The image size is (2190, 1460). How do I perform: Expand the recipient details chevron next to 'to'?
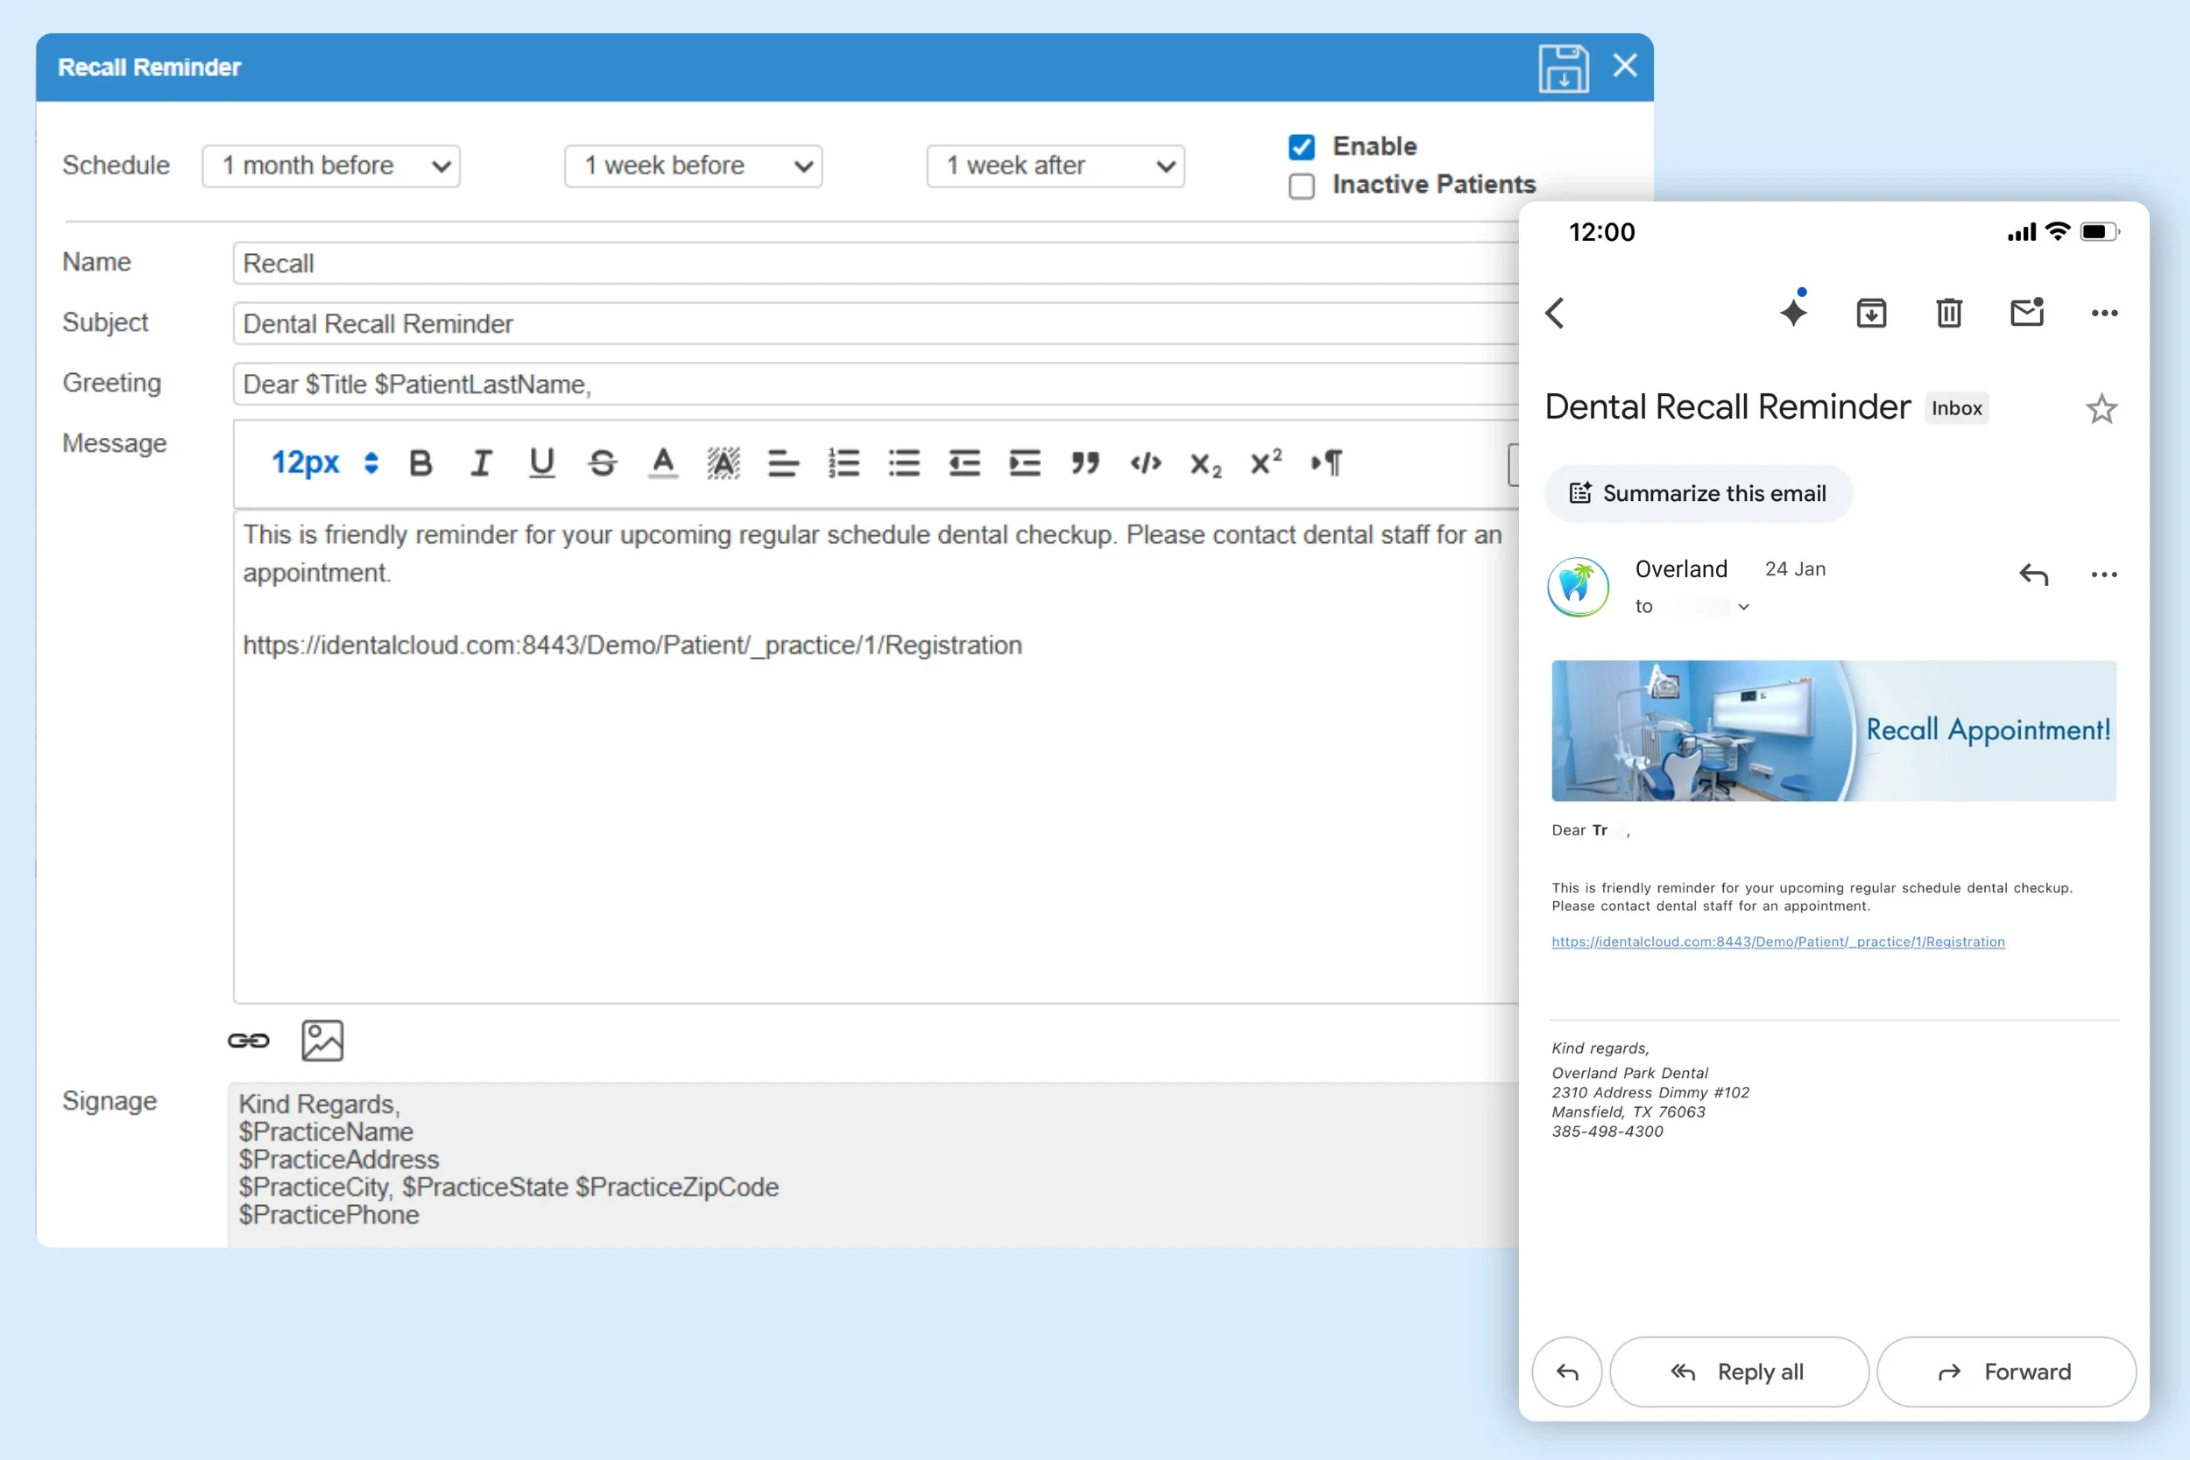1743,607
